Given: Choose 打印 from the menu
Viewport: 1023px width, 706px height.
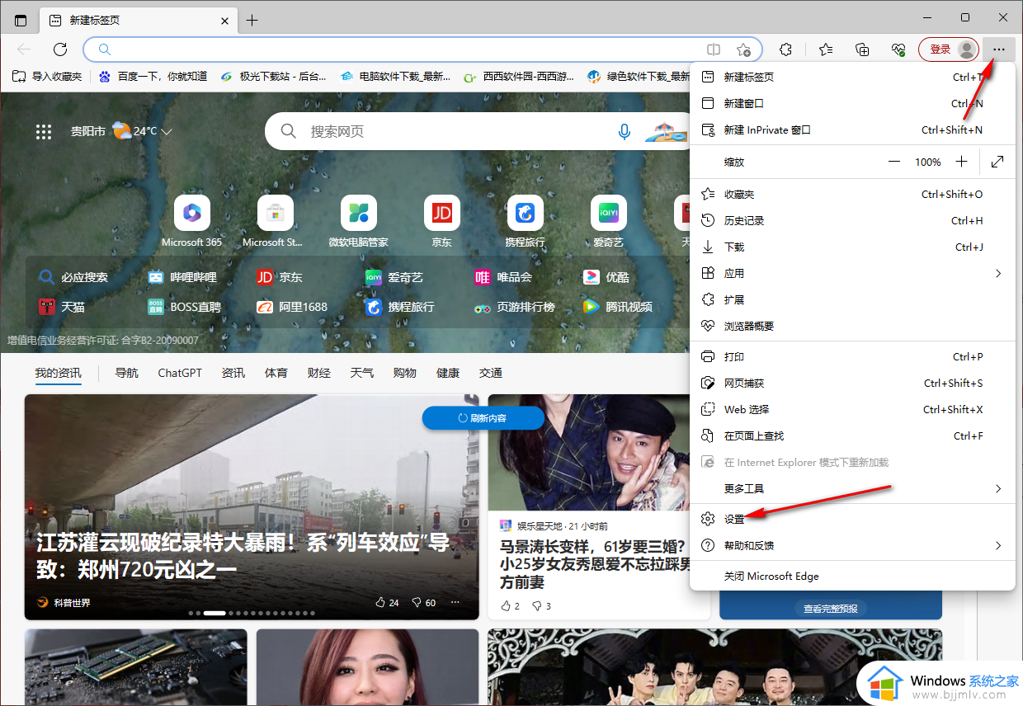Looking at the screenshot, I should (852, 356).
